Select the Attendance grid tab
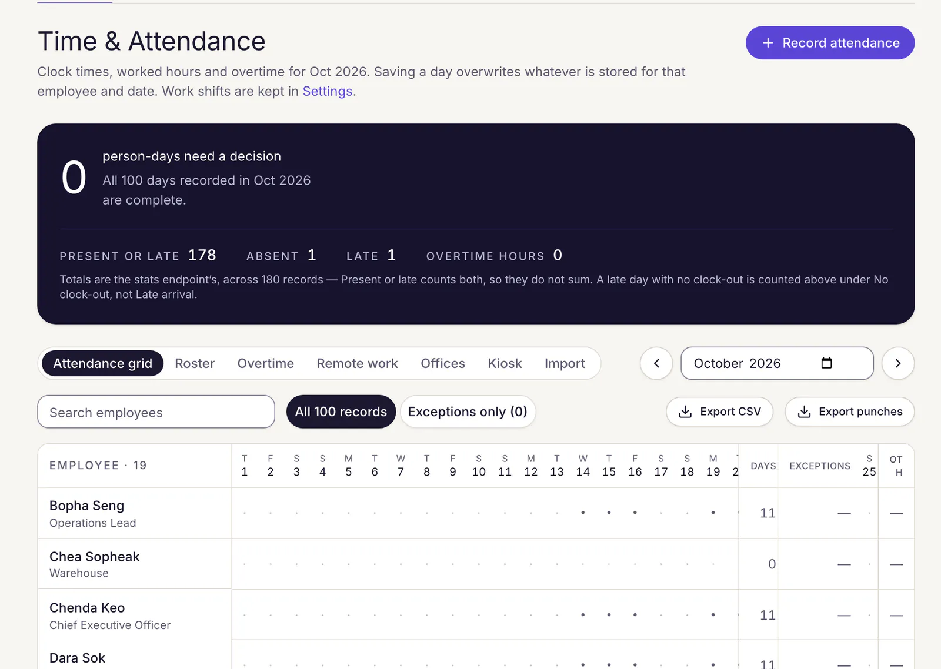 click(103, 363)
